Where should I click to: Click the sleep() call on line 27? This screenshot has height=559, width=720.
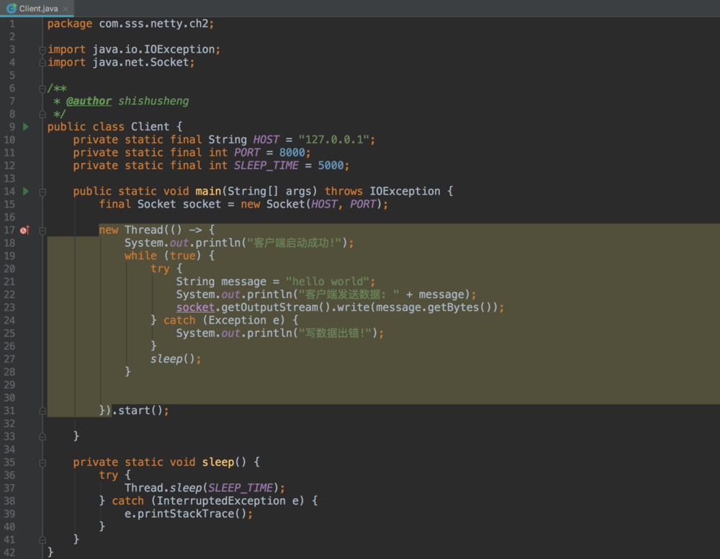click(173, 359)
